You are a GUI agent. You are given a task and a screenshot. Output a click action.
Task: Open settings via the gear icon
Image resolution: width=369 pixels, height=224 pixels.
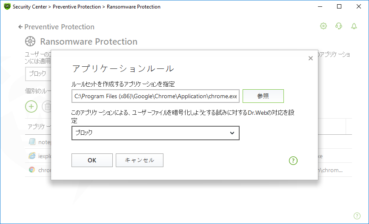point(323,26)
